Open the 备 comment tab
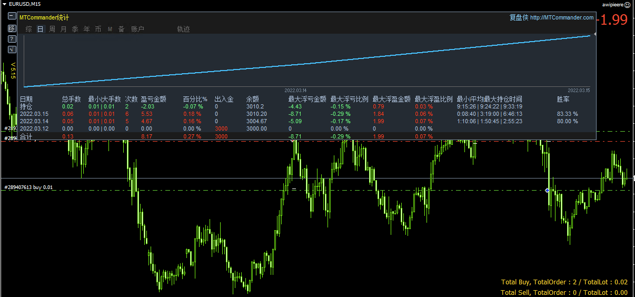 pos(122,29)
